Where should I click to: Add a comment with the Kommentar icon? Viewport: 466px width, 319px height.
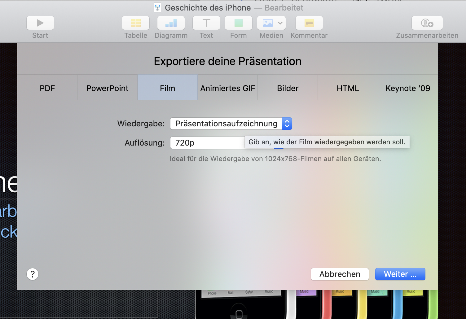309,23
